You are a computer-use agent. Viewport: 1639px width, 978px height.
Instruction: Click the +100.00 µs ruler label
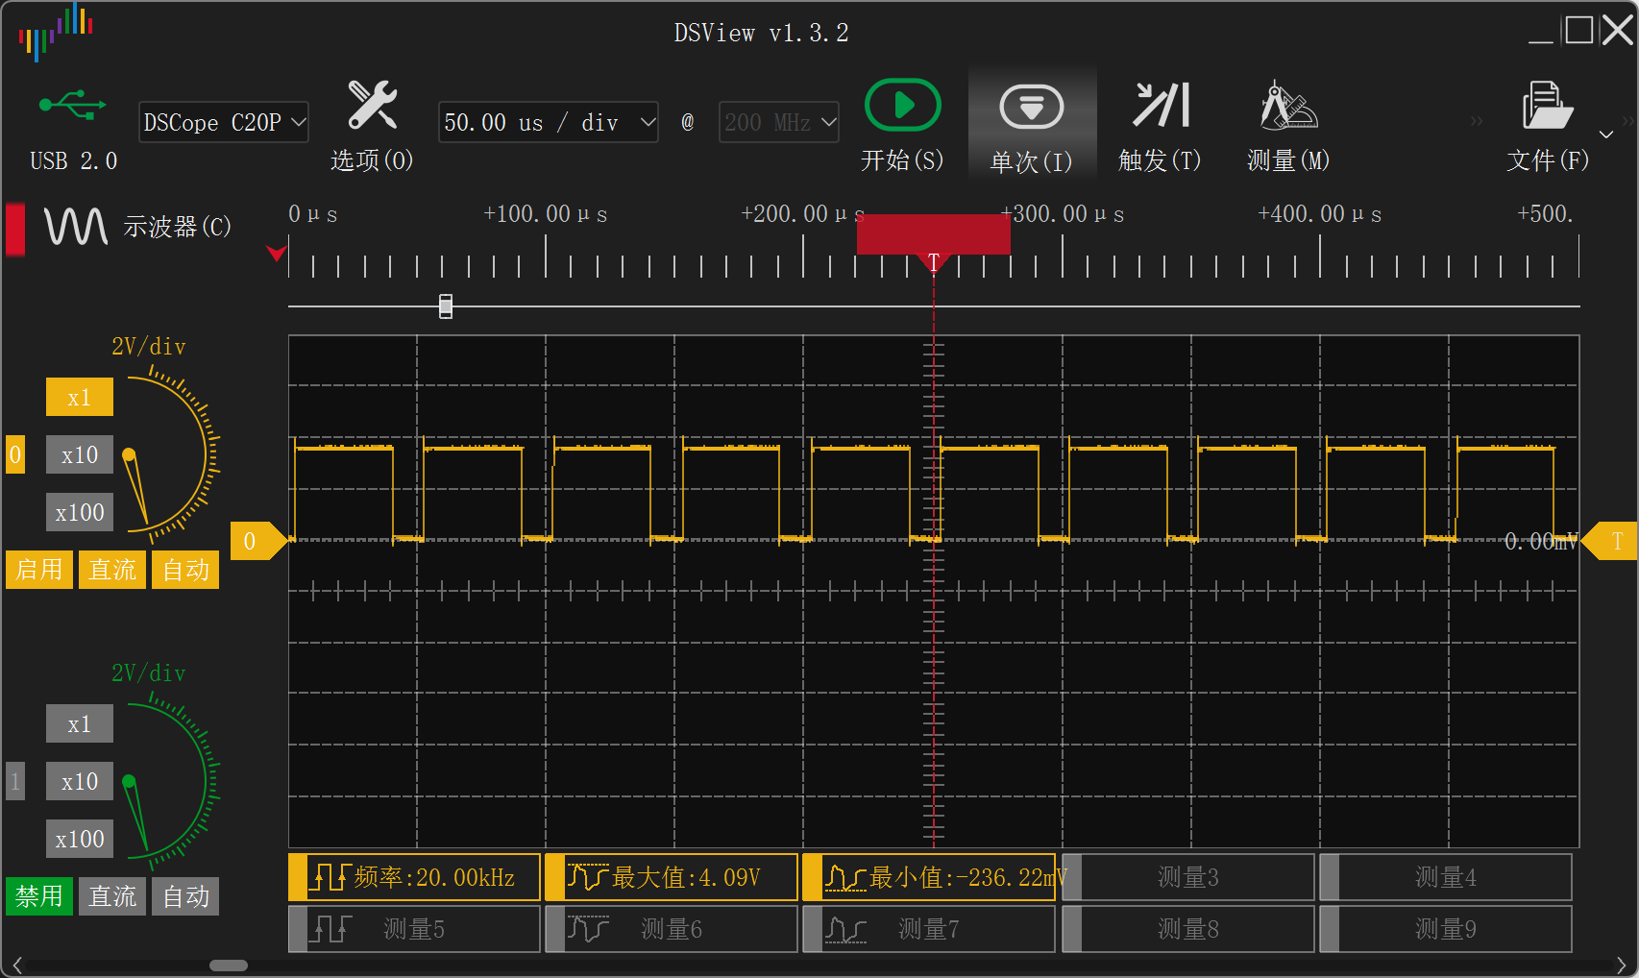tap(545, 214)
